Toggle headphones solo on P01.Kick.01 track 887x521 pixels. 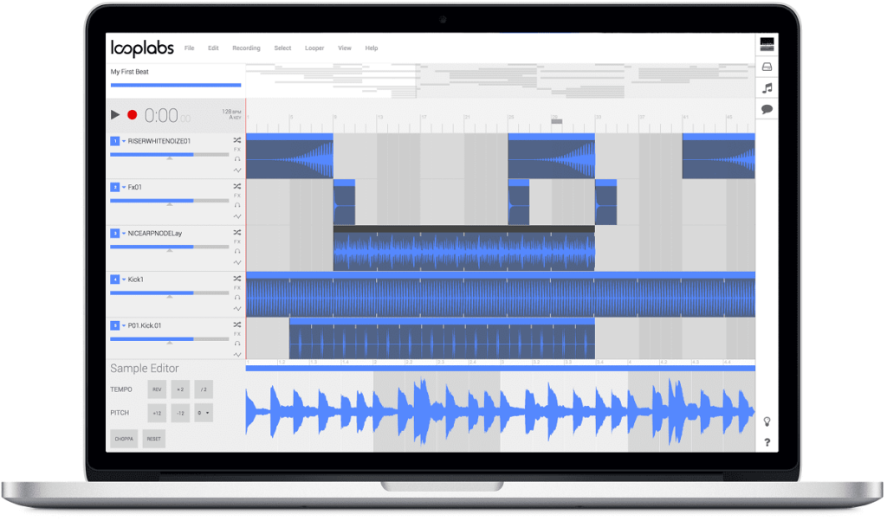point(237,344)
